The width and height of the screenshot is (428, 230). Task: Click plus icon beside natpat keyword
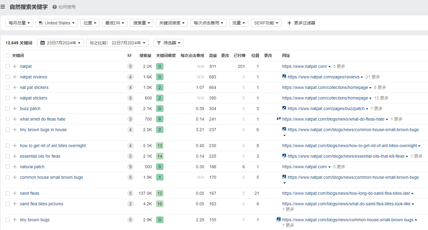(15, 66)
